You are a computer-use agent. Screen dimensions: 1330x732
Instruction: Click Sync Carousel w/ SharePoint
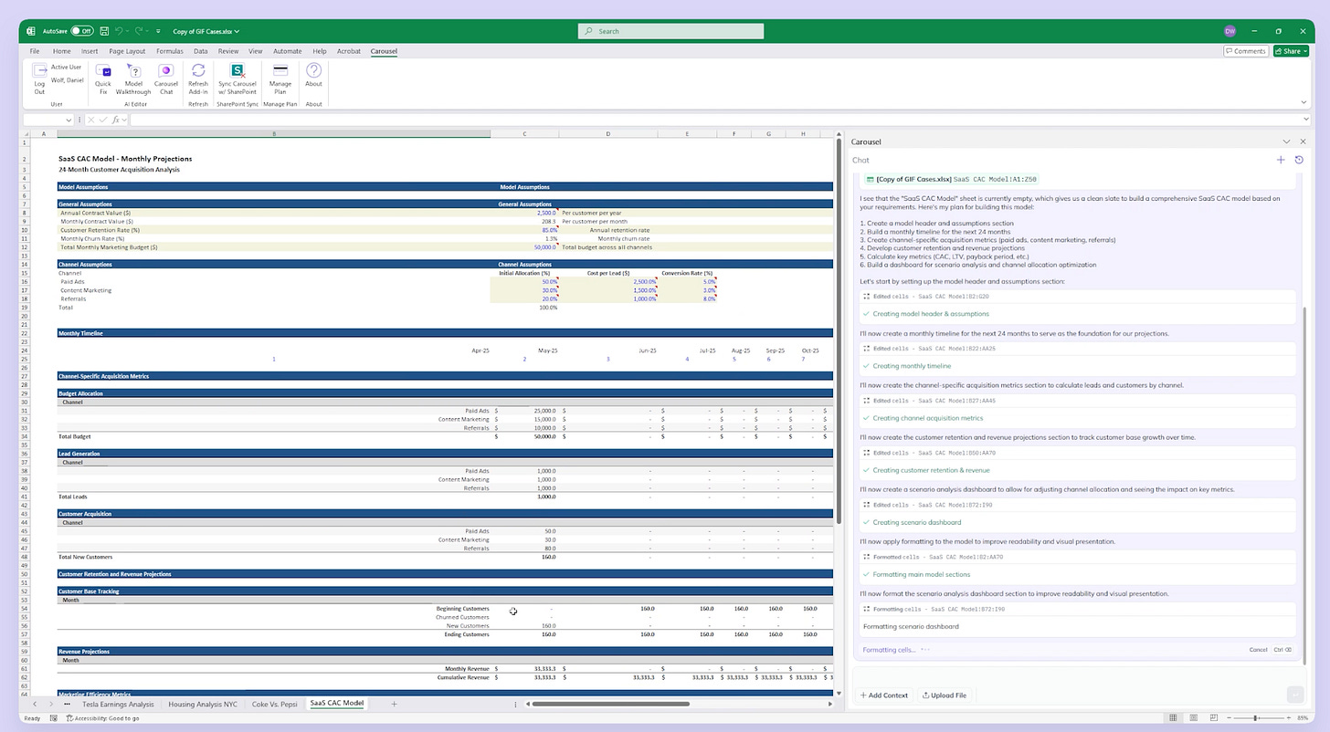click(x=237, y=72)
